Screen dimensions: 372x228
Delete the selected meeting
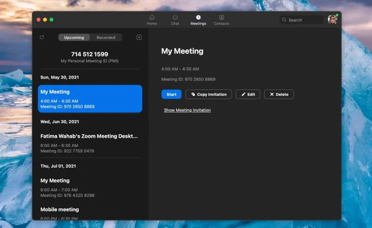tap(279, 94)
